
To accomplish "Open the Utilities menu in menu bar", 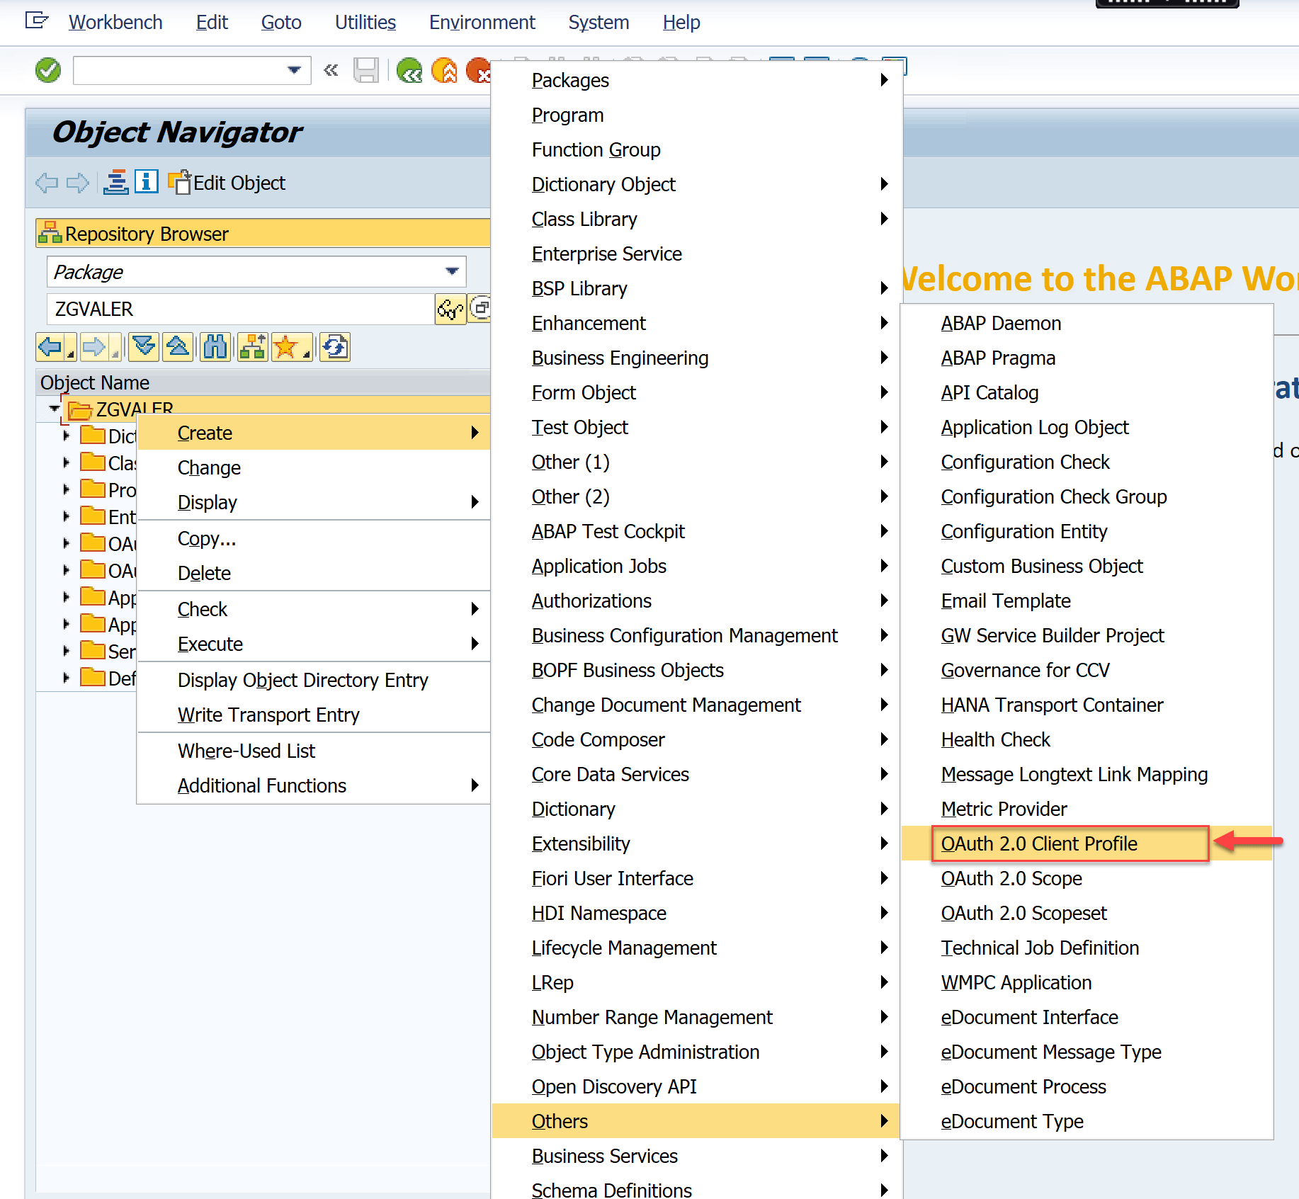I will 365,23.
